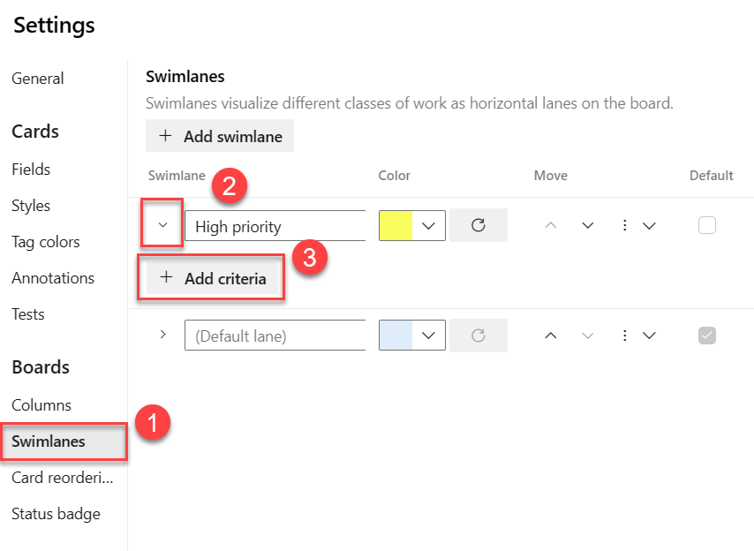The image size is (754, 551).
Task: Open Swimlanes settings page
Action: point(49,442)
